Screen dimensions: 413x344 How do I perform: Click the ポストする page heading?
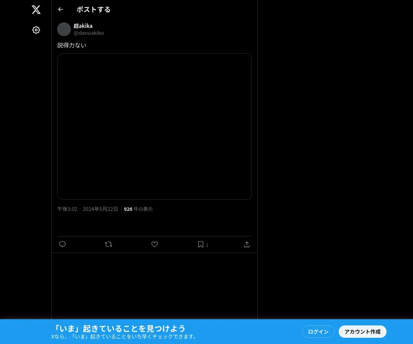pyautogui.click(x=94, y=10)
